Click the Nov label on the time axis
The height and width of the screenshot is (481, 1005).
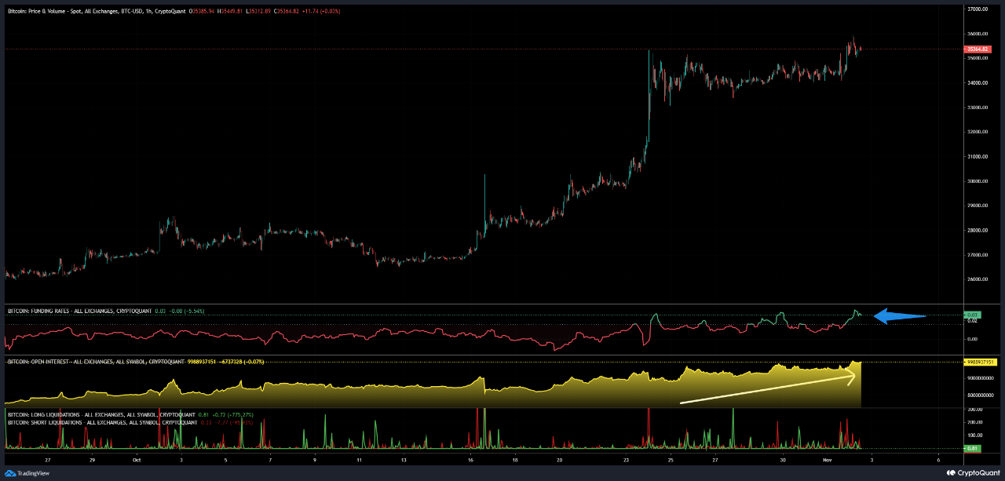(x=828, y=460)
